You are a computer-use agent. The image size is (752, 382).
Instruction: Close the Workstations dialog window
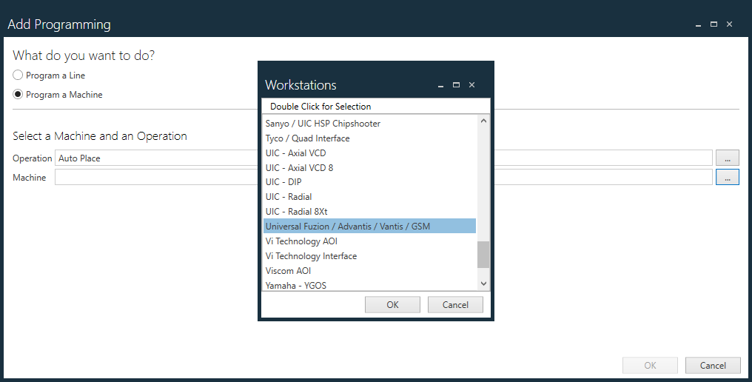coord(472,85)
